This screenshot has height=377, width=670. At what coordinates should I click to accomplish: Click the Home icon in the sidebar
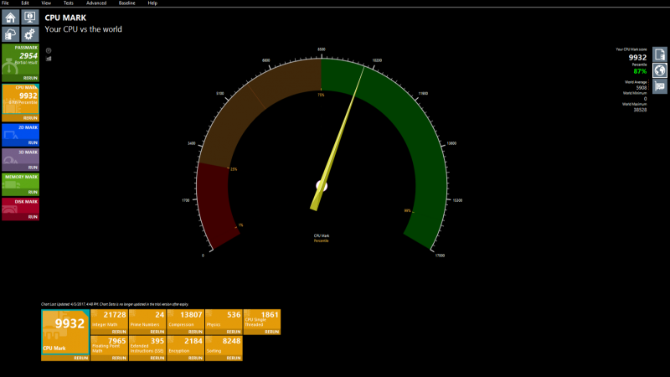click(x=11, y=17)
